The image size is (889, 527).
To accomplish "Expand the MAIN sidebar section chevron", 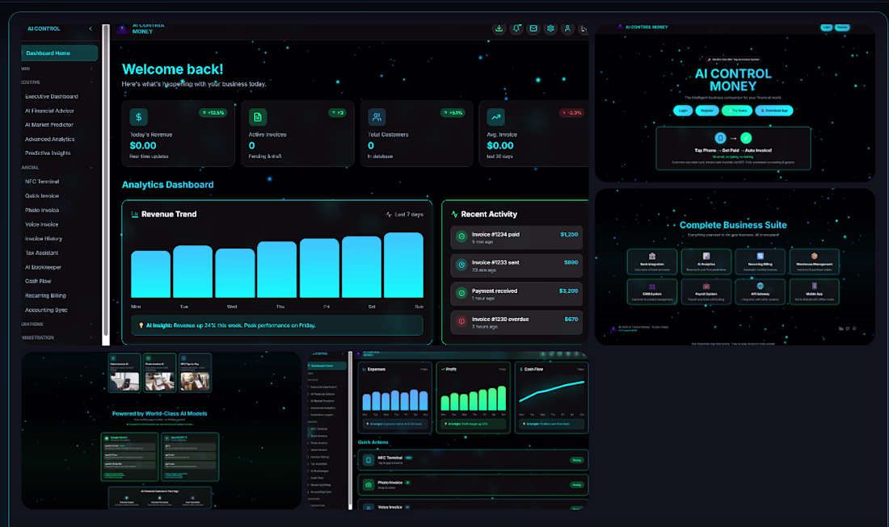I will click(91, 69).
